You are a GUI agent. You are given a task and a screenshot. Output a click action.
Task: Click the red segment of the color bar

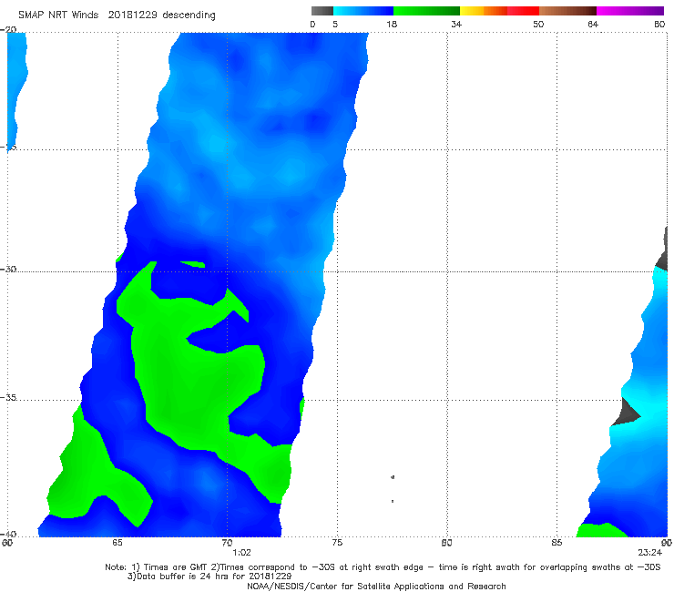[524, 11]
